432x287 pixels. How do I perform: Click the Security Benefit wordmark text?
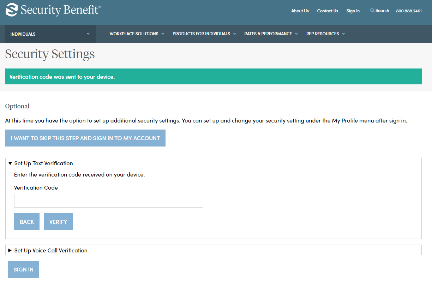click(x=61, y=10)
